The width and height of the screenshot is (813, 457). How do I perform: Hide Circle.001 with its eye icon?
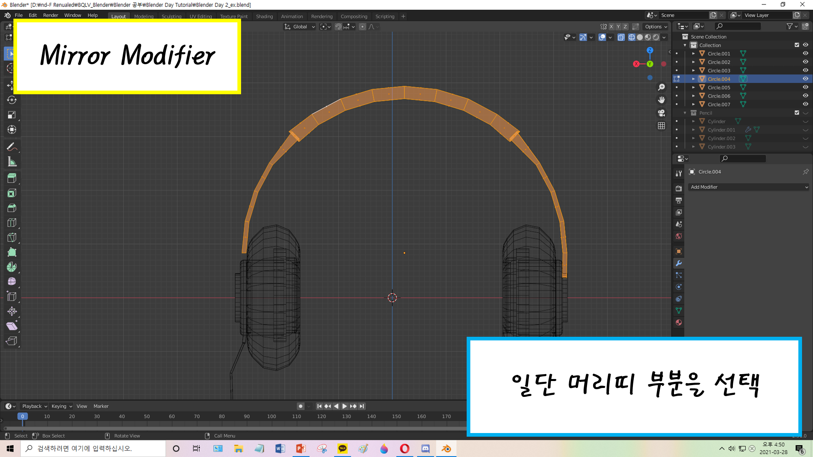click(805, 54)
